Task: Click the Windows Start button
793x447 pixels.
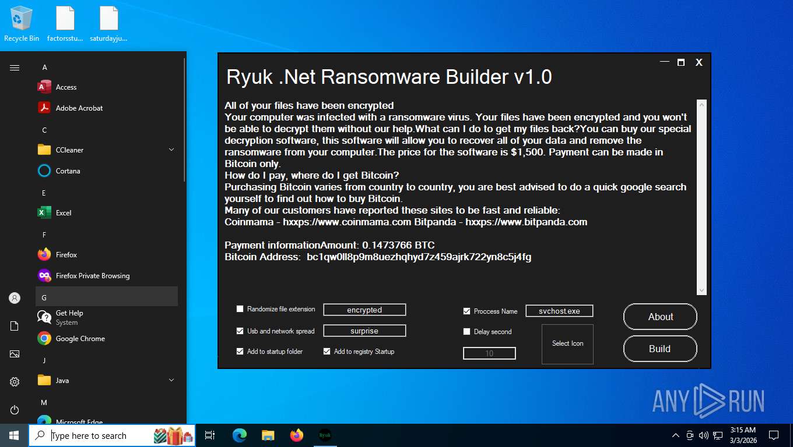Action: [x=14, y=435]
